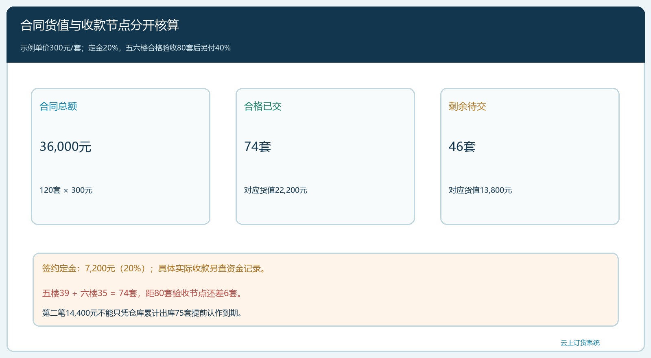Click the 第二笔14,400元 warning sentence
651x358 pixels.
click(x=143, y=313)
